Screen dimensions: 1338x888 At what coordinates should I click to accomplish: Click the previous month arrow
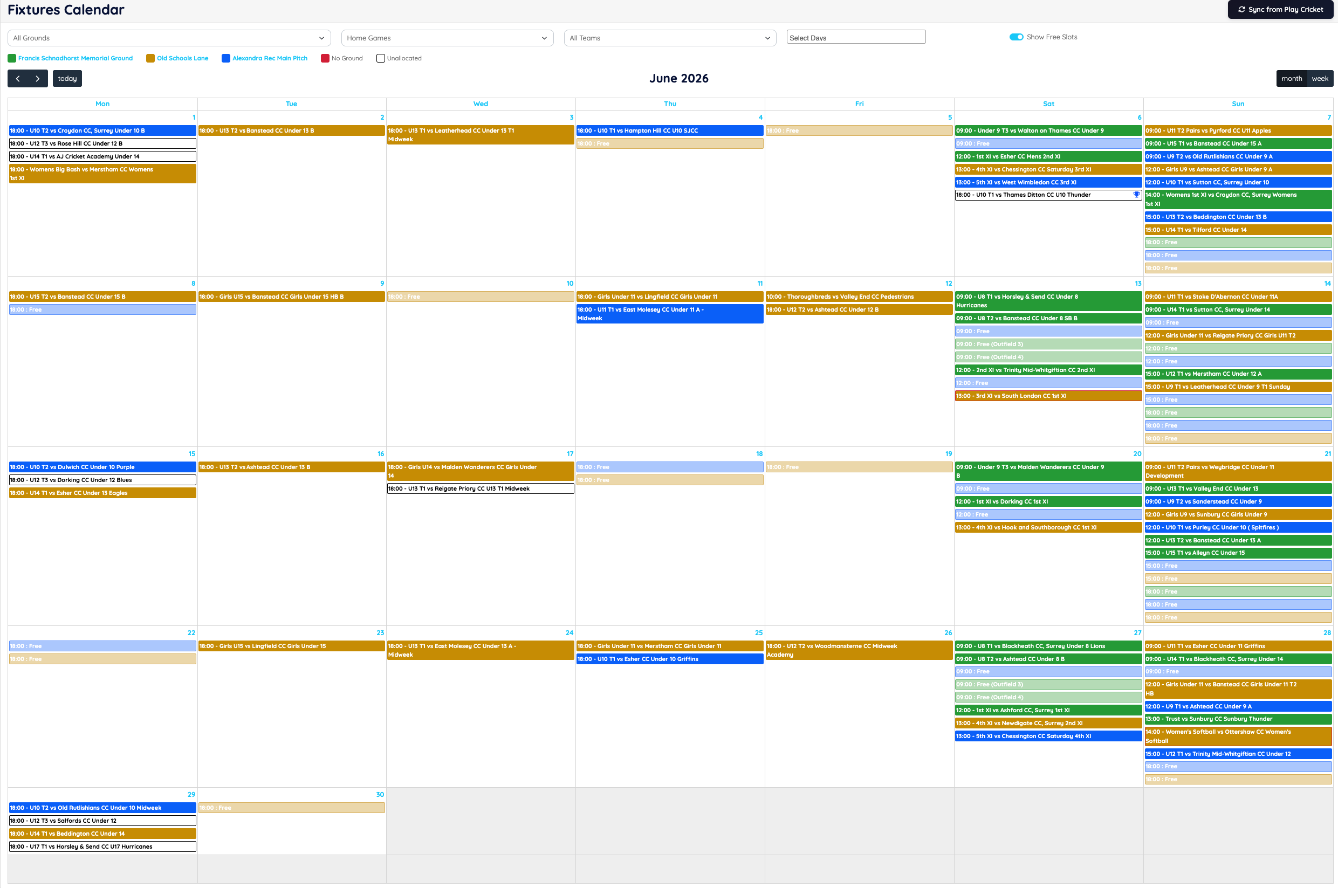coord(18,78)
